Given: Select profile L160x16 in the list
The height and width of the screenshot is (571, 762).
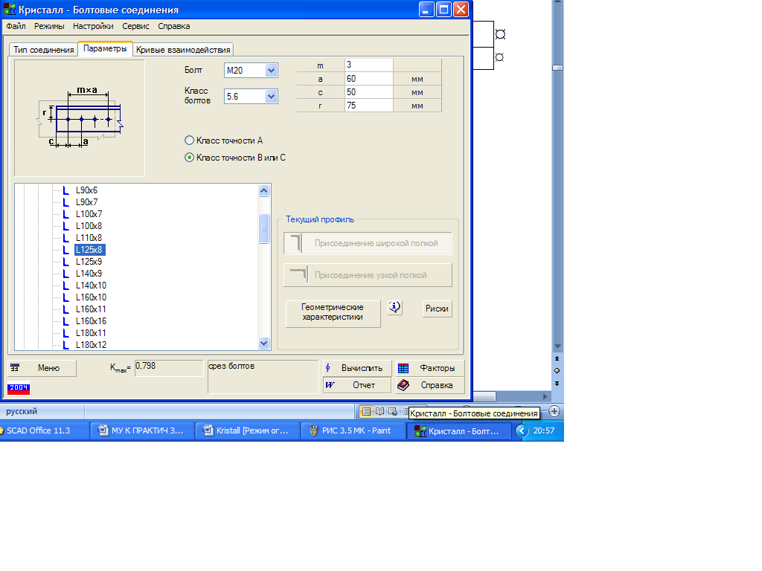Looking at the screenshot, I should (x=91, y=321).
